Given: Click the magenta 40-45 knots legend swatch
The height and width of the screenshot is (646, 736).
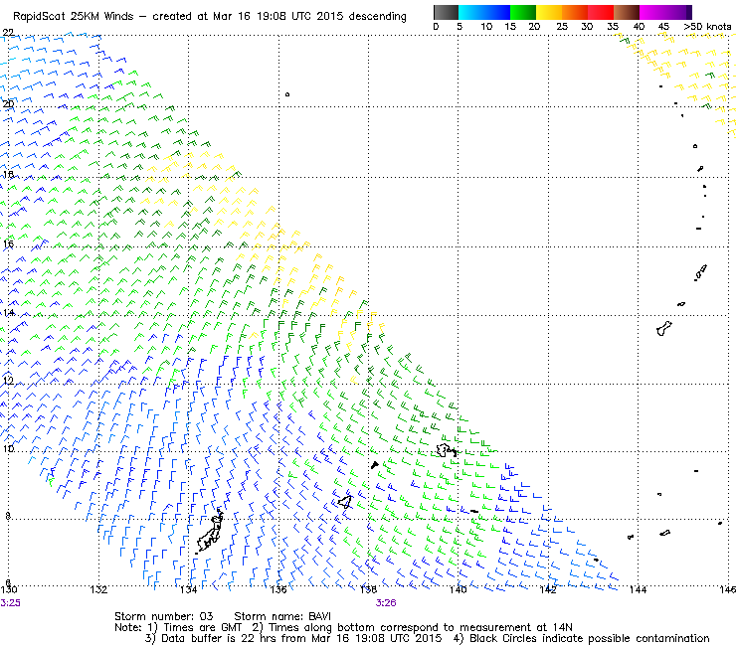Looking at the screenshot, I should (x=652, y=12).
